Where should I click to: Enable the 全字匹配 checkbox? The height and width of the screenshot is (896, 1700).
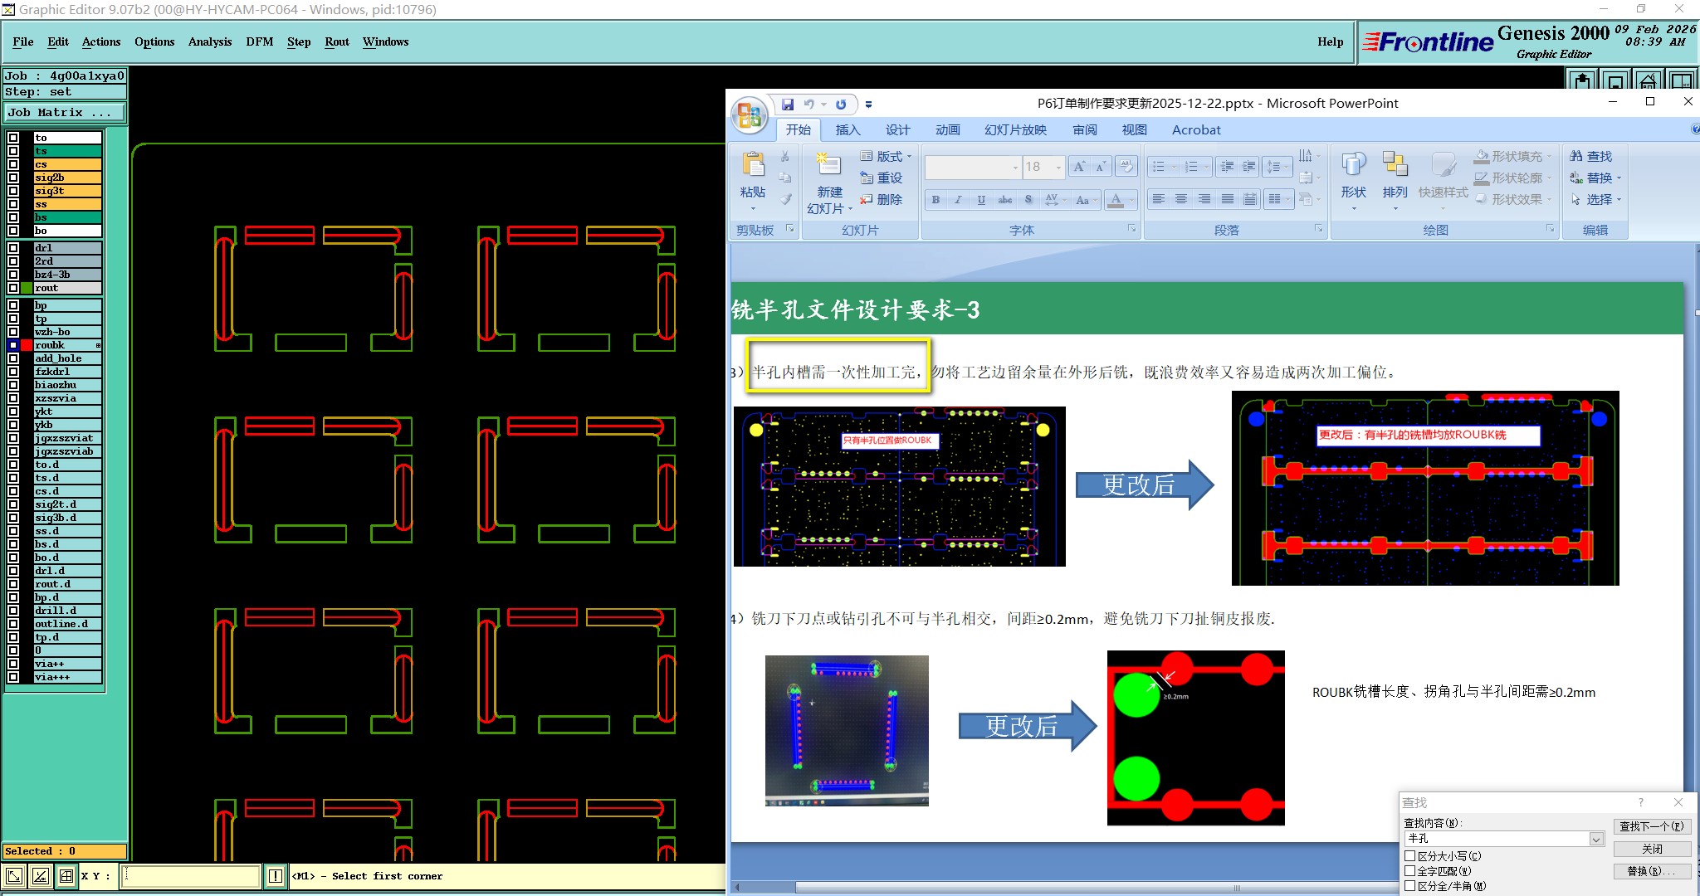coord(1409,871)
